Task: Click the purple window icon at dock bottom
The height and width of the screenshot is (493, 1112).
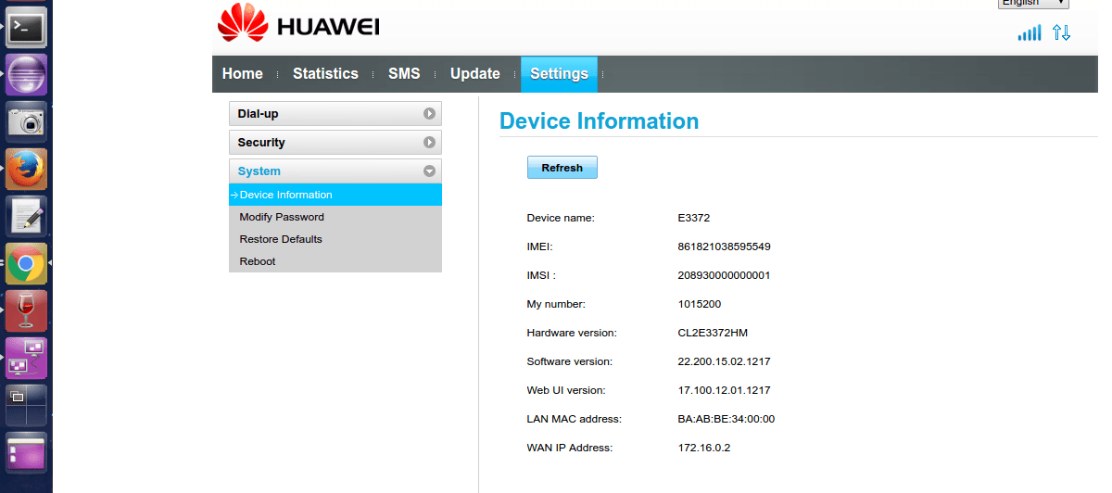Action: click(26, 454)
